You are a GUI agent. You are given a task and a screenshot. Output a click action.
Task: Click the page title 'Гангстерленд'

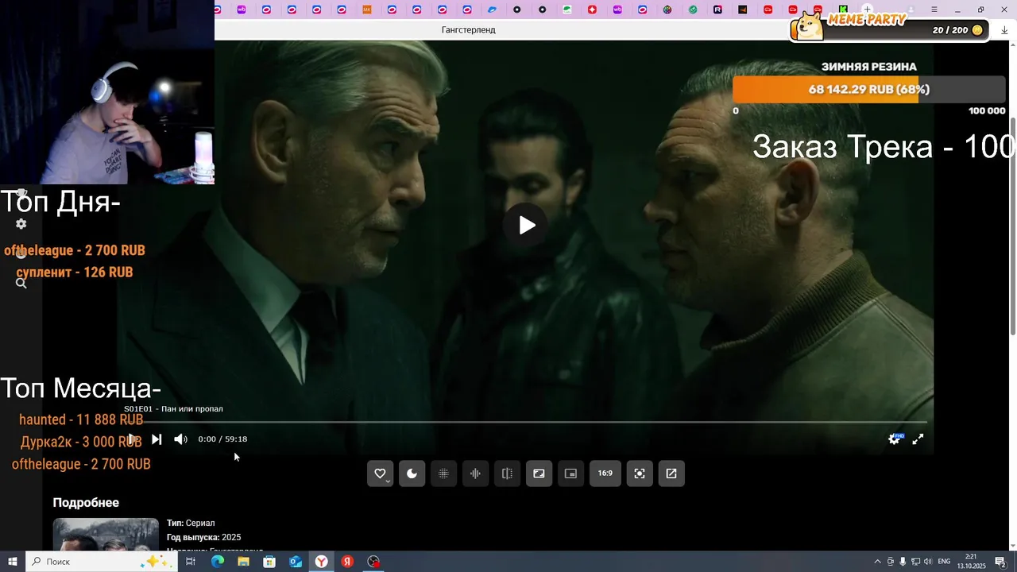click(x=469, y=29)
